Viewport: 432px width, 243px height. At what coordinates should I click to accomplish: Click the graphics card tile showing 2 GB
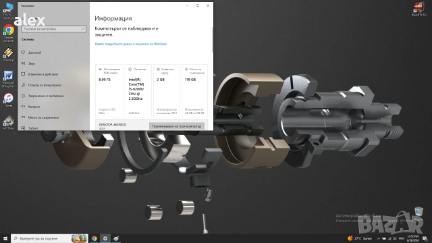[x=167, y=90]
